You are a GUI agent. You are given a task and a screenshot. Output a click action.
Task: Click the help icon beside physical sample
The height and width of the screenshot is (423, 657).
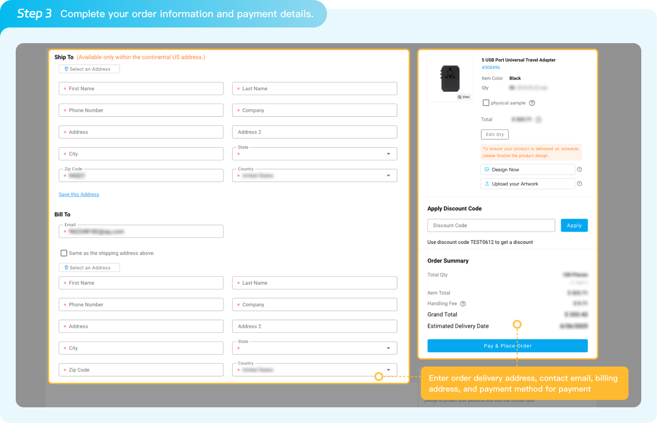532,103
